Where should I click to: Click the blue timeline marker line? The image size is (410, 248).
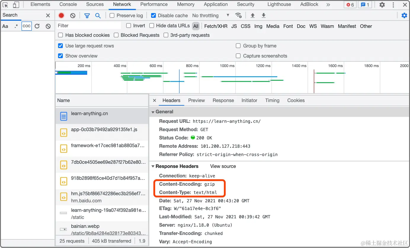179,81
